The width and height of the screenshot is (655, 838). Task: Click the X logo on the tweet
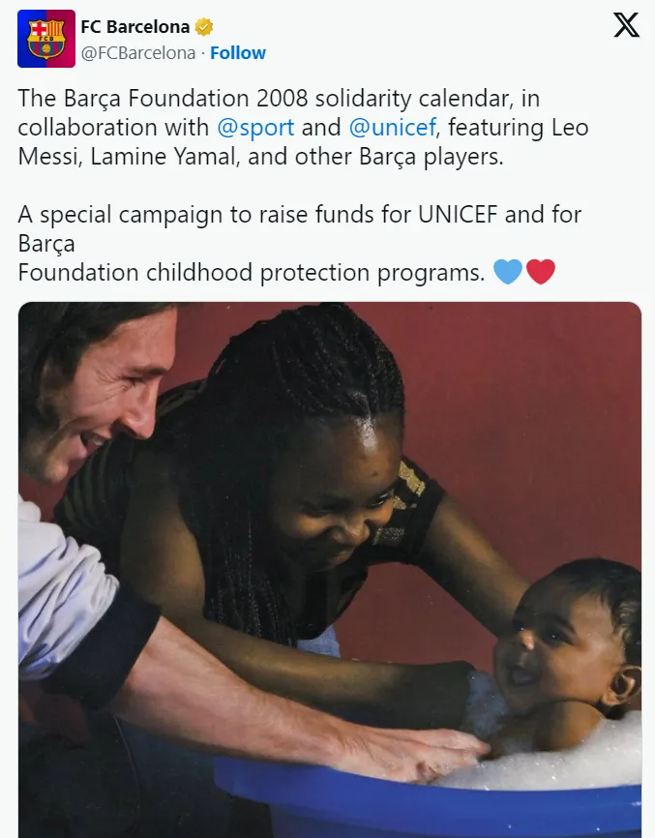[626, 26]
